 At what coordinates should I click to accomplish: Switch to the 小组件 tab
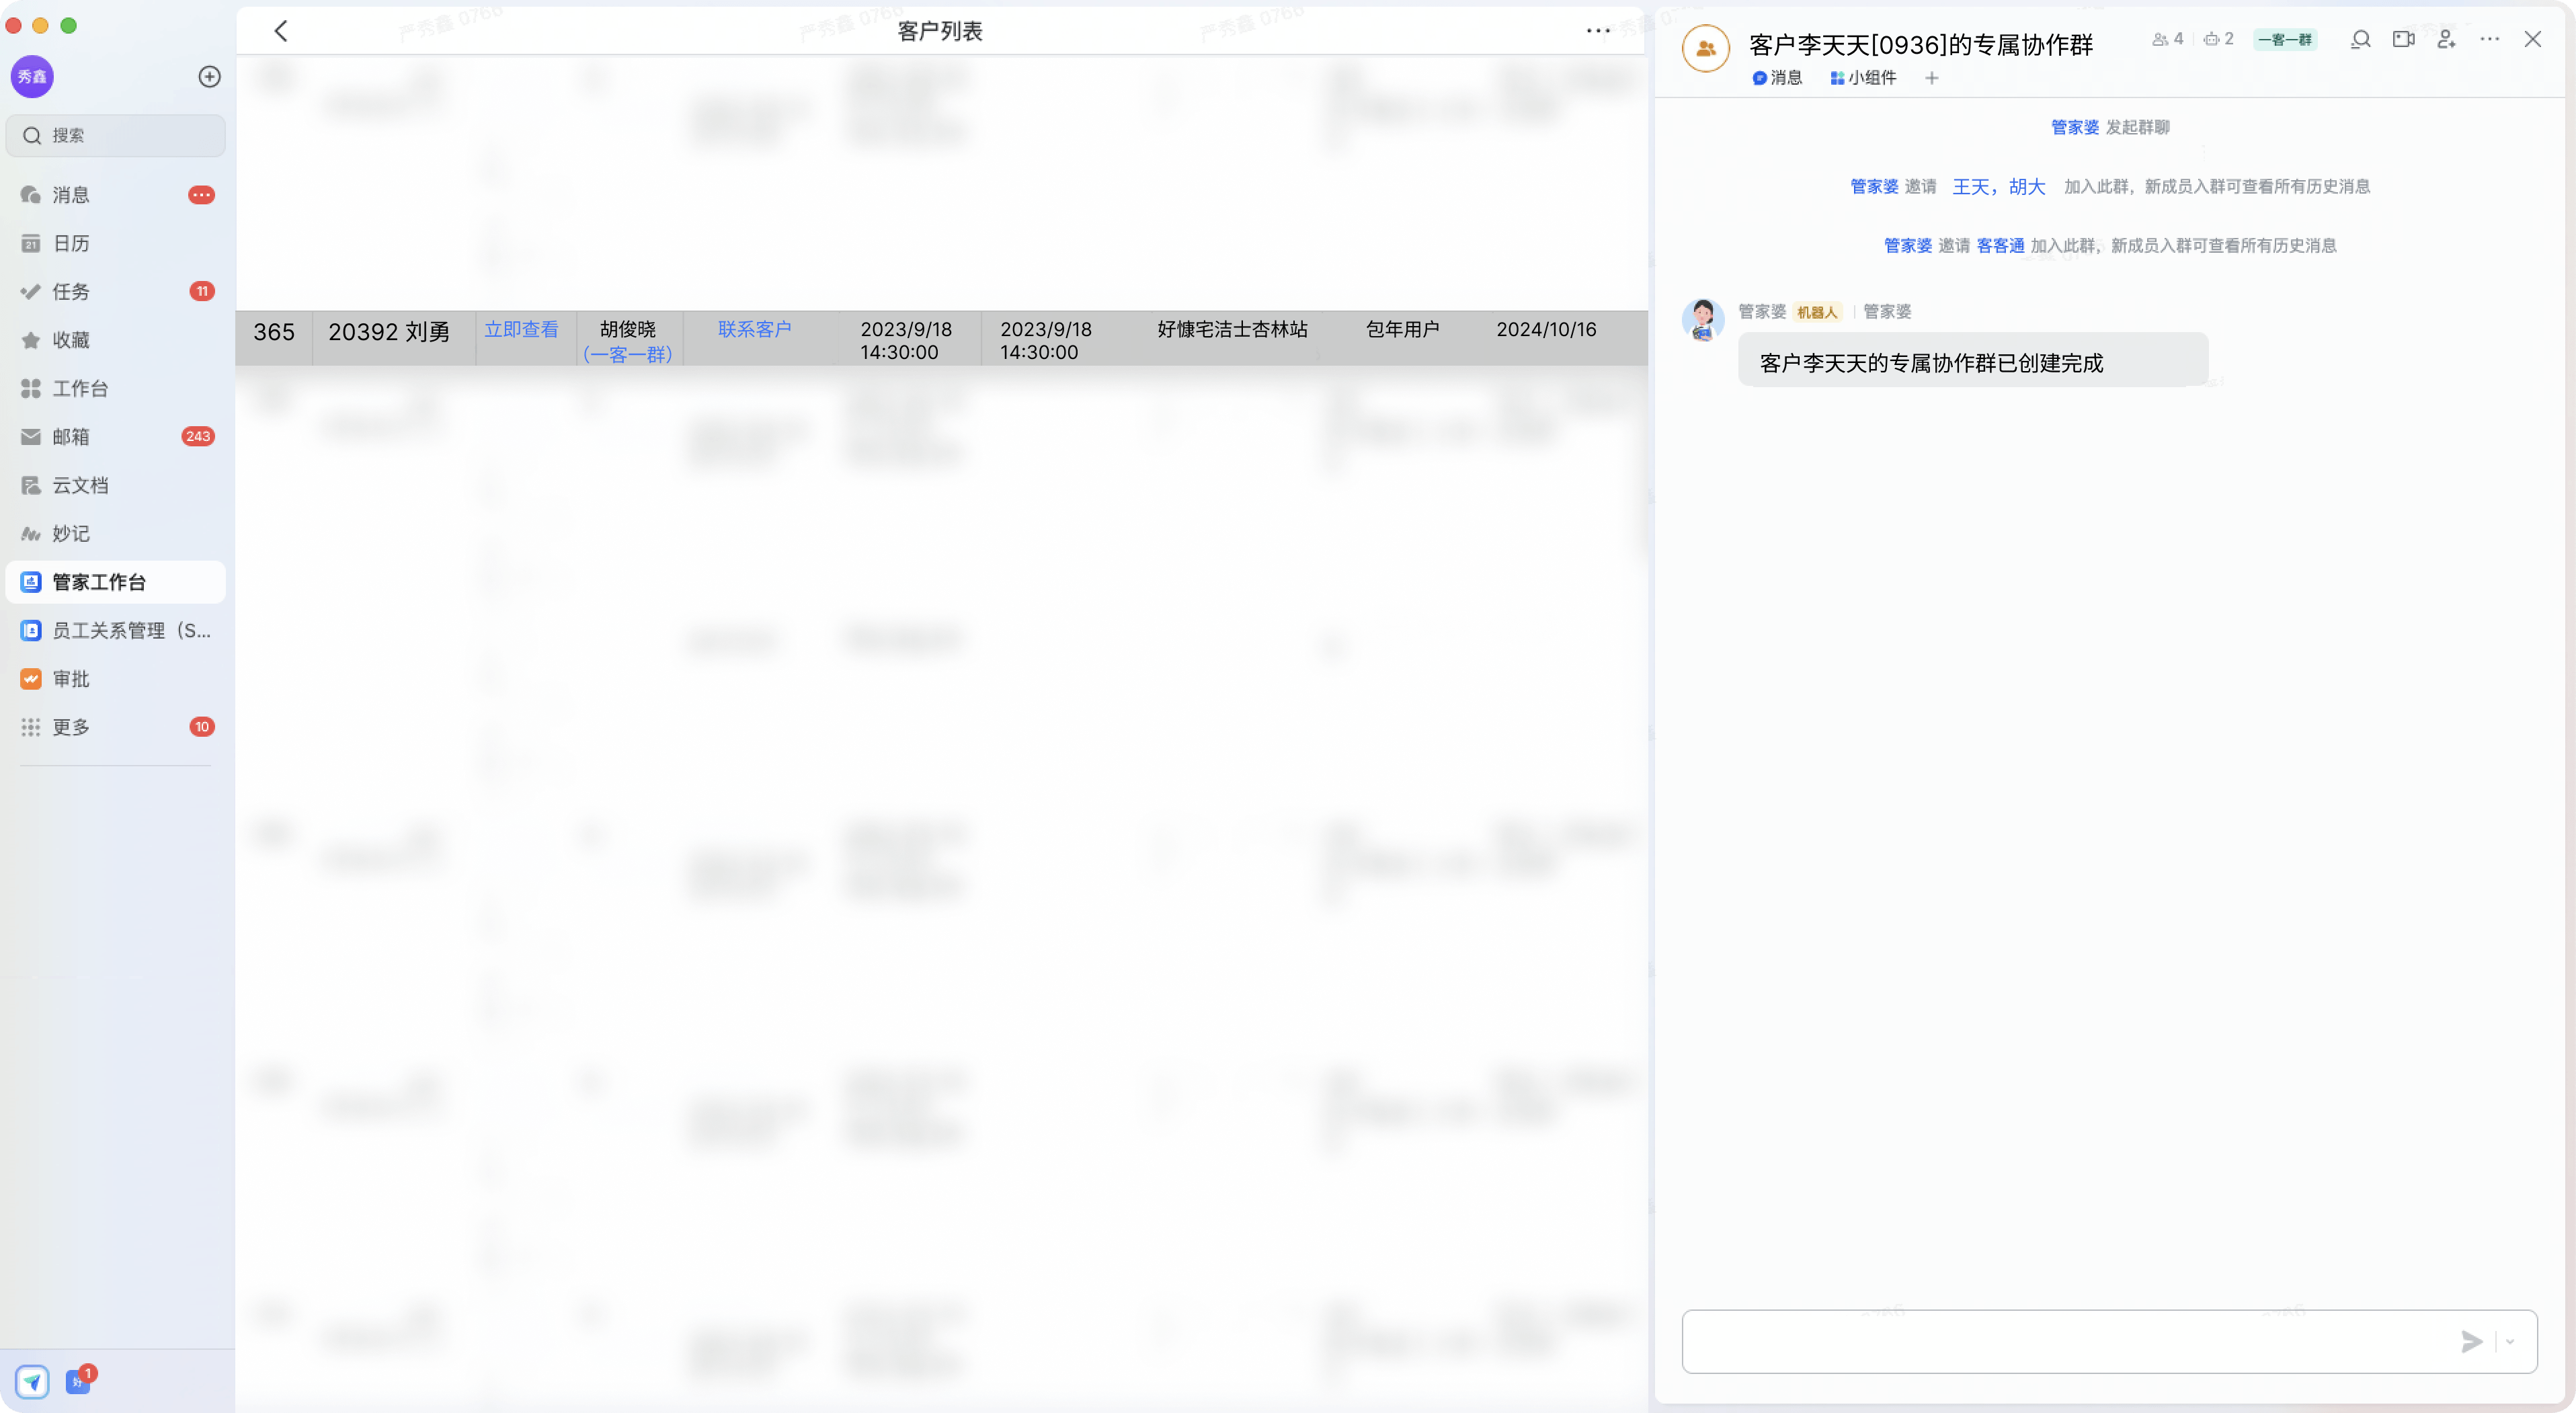coord(1863,78)
